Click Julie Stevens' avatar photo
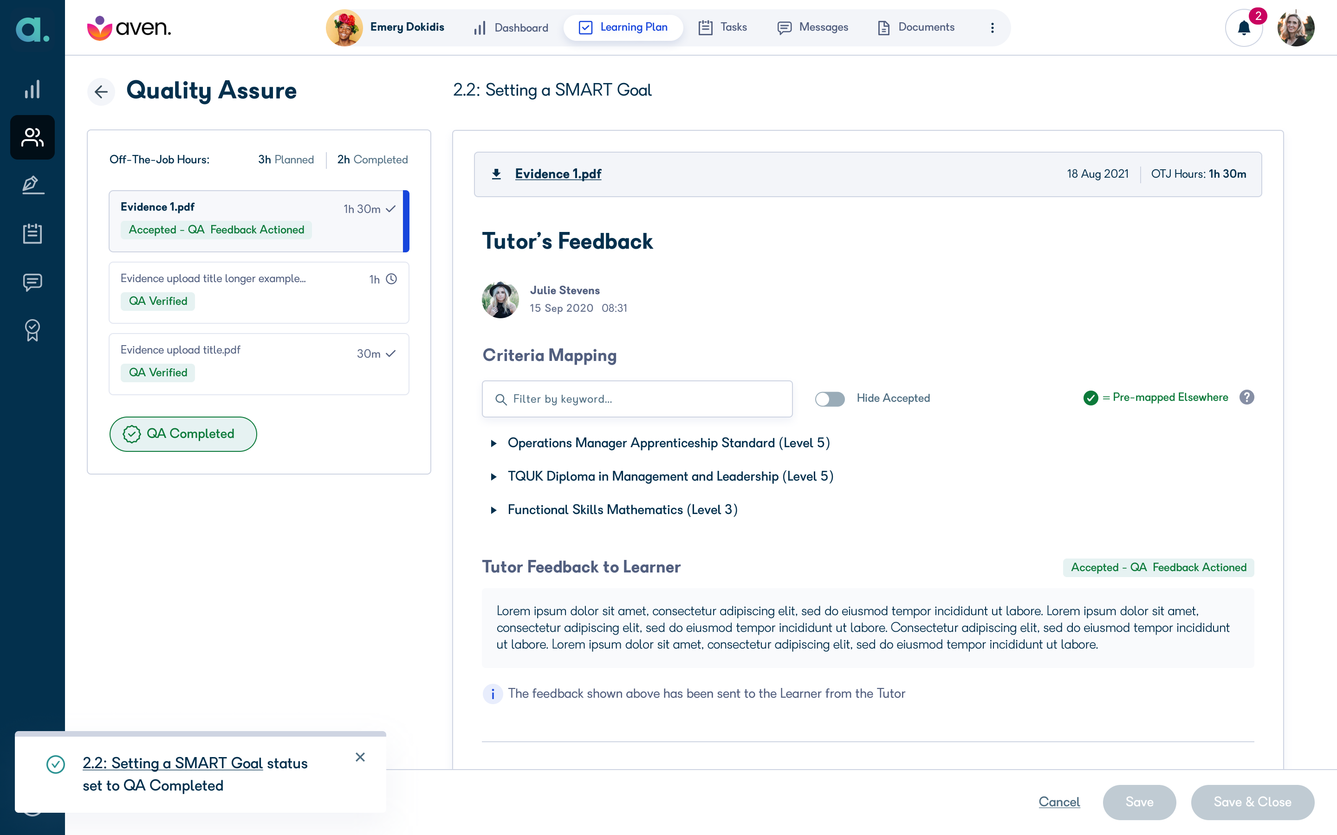This screenshot has height=835, width=1337. coord(500,299)
